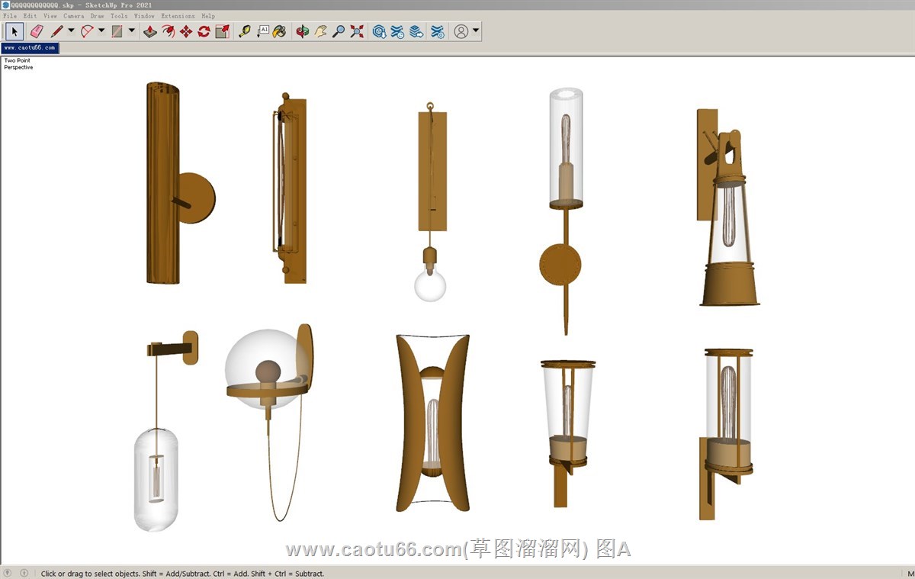Expand the Line tool dropdown arrow
This screenshot has height=579, width=915.
71,31
